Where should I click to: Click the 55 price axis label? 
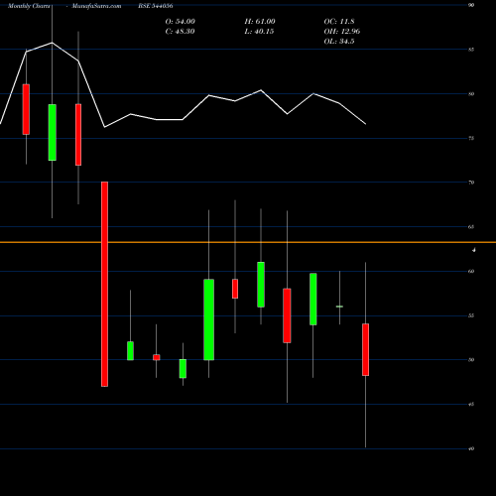[471, 315]
